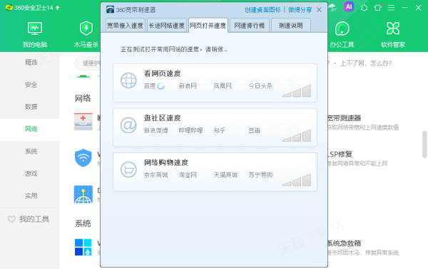Screen dimensions: 428x269
Task: Select the 网页打开速度 tab
Action: [x=208, y=26]
